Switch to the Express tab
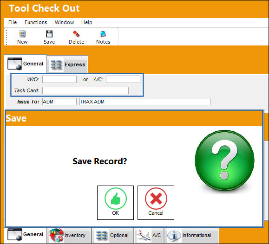Viewport: 269px width, 244px height. click(67, 64)
